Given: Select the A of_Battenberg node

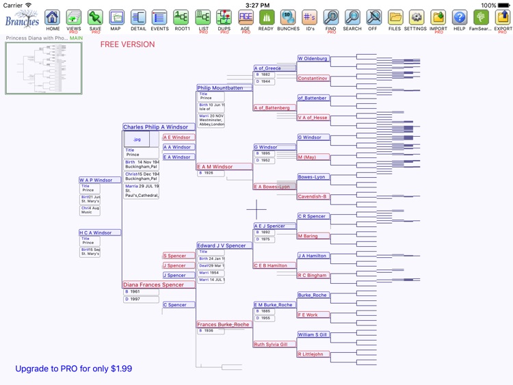Looking at the screenshot, I should [x=275, y=107].
